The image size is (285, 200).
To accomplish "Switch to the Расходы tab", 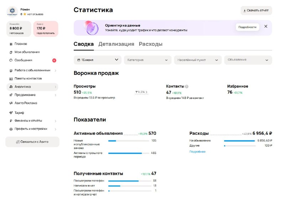I will tap(151, 44).
